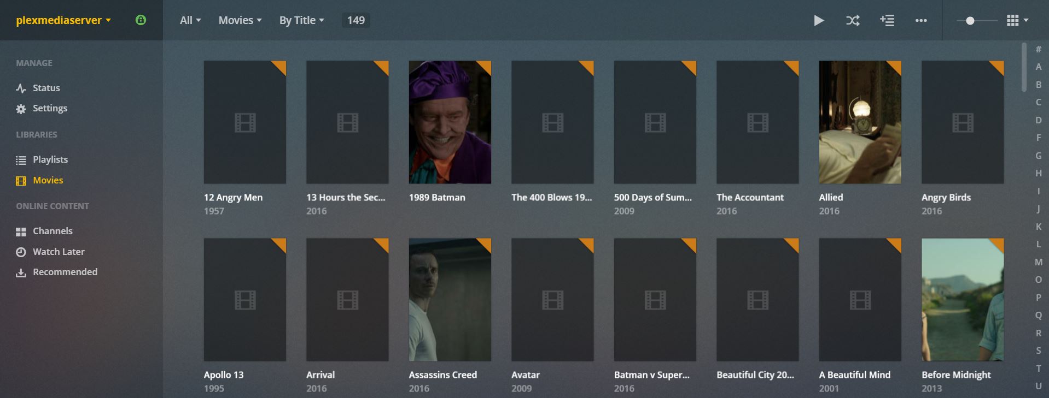Viewport: 1049px width, 398px height.
Task: Open the Apollo 13 poster
Action: [245, 300]
